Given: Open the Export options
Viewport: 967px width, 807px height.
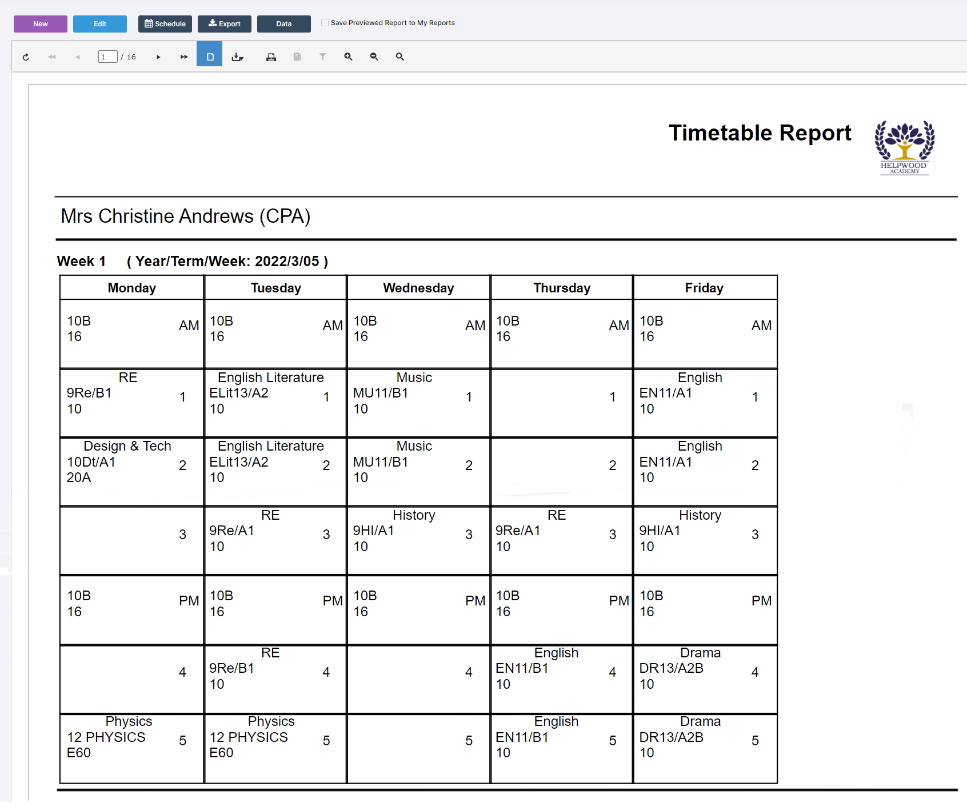Looking at the screenshot, I should point(224,23).
